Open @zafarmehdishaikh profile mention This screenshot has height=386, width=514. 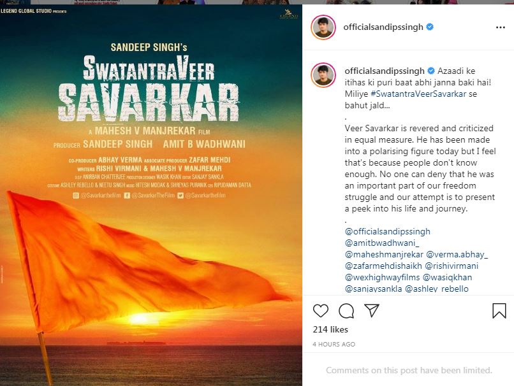pos(383,266)
